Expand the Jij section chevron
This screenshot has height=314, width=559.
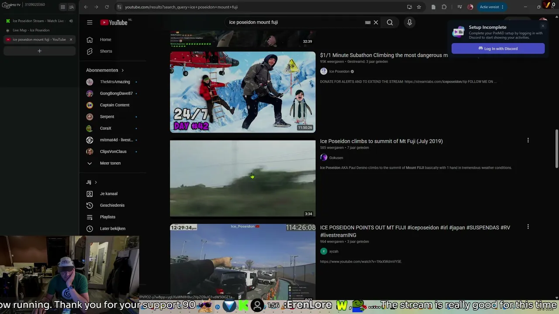(96, 182)
